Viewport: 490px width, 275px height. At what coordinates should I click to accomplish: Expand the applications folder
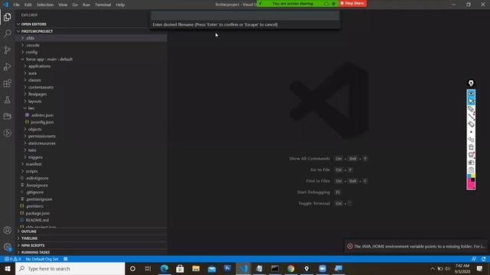click(x=92, y=66)
